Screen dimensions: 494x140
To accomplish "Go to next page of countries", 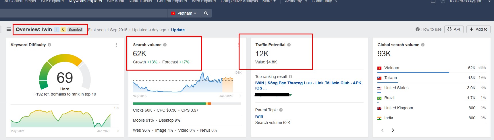I will 393,130.
